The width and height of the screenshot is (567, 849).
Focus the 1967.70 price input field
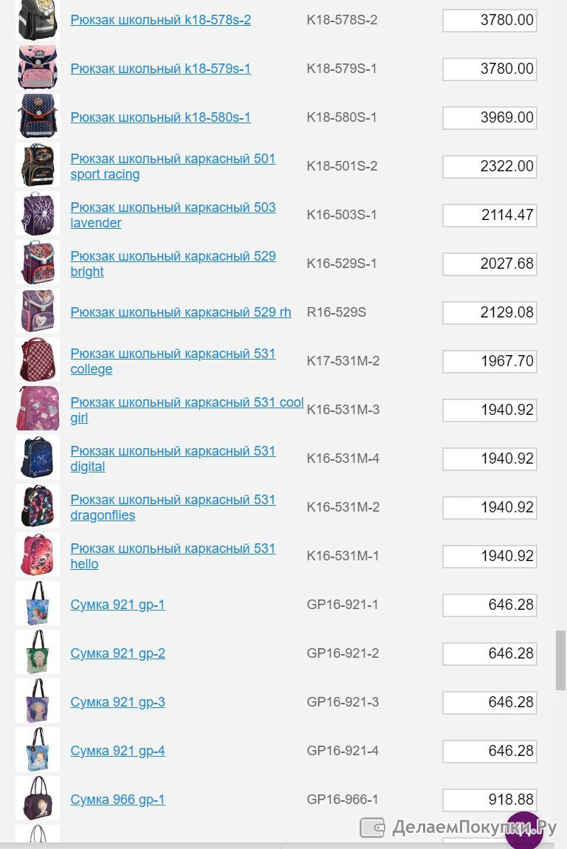[x=489, y=361]
